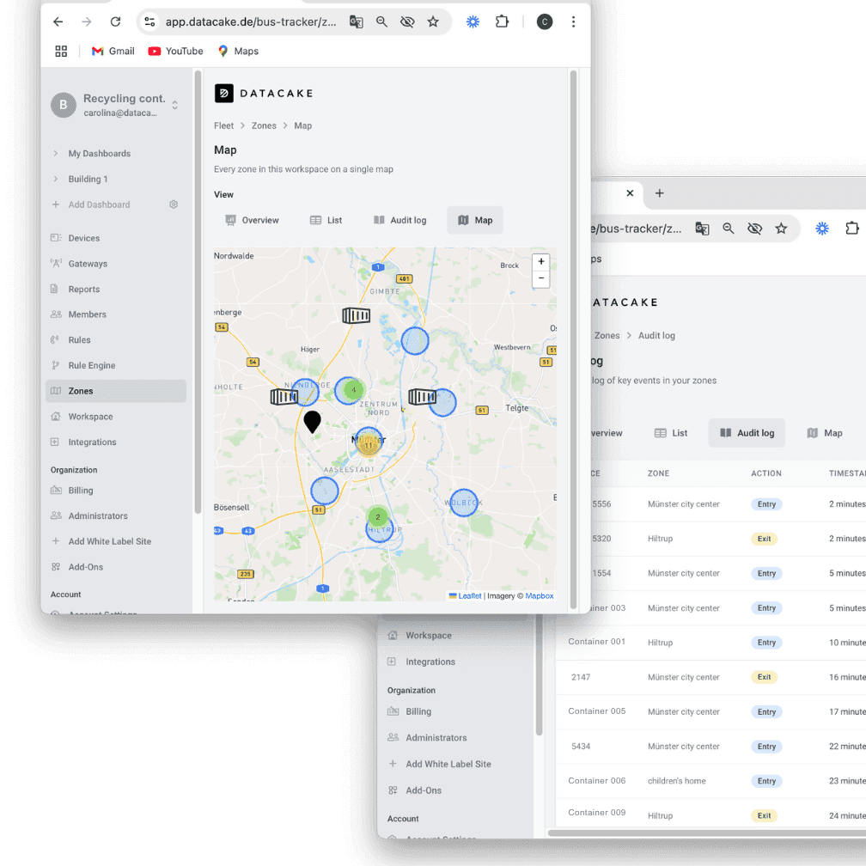Click front window content vertical scrollbar
Screen dimensions: 866x866
click(573, 339)
